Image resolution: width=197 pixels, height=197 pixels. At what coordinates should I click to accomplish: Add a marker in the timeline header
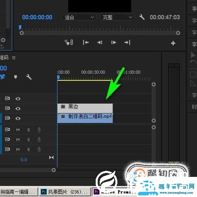(16, 77)
